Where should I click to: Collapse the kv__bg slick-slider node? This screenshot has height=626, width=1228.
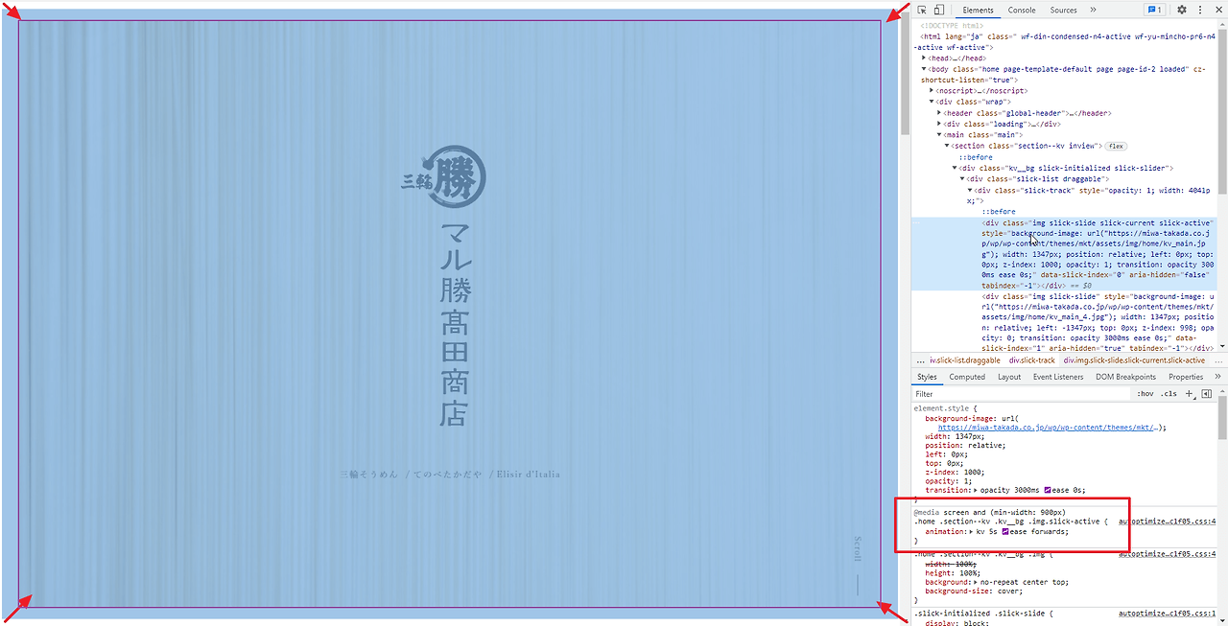click(x=955, y=168)
